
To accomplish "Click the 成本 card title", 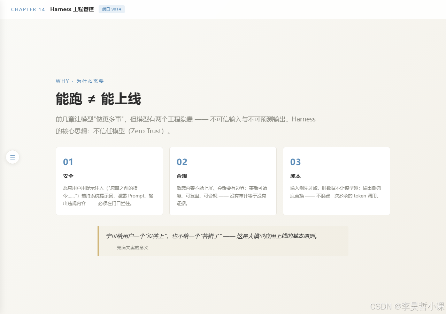I will click(295, 176).
